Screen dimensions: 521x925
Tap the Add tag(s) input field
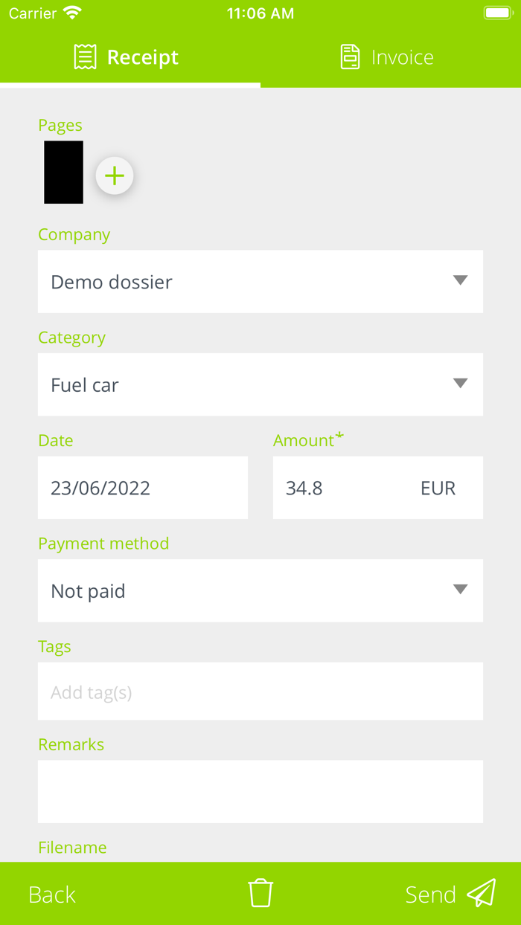click(260, 692)
